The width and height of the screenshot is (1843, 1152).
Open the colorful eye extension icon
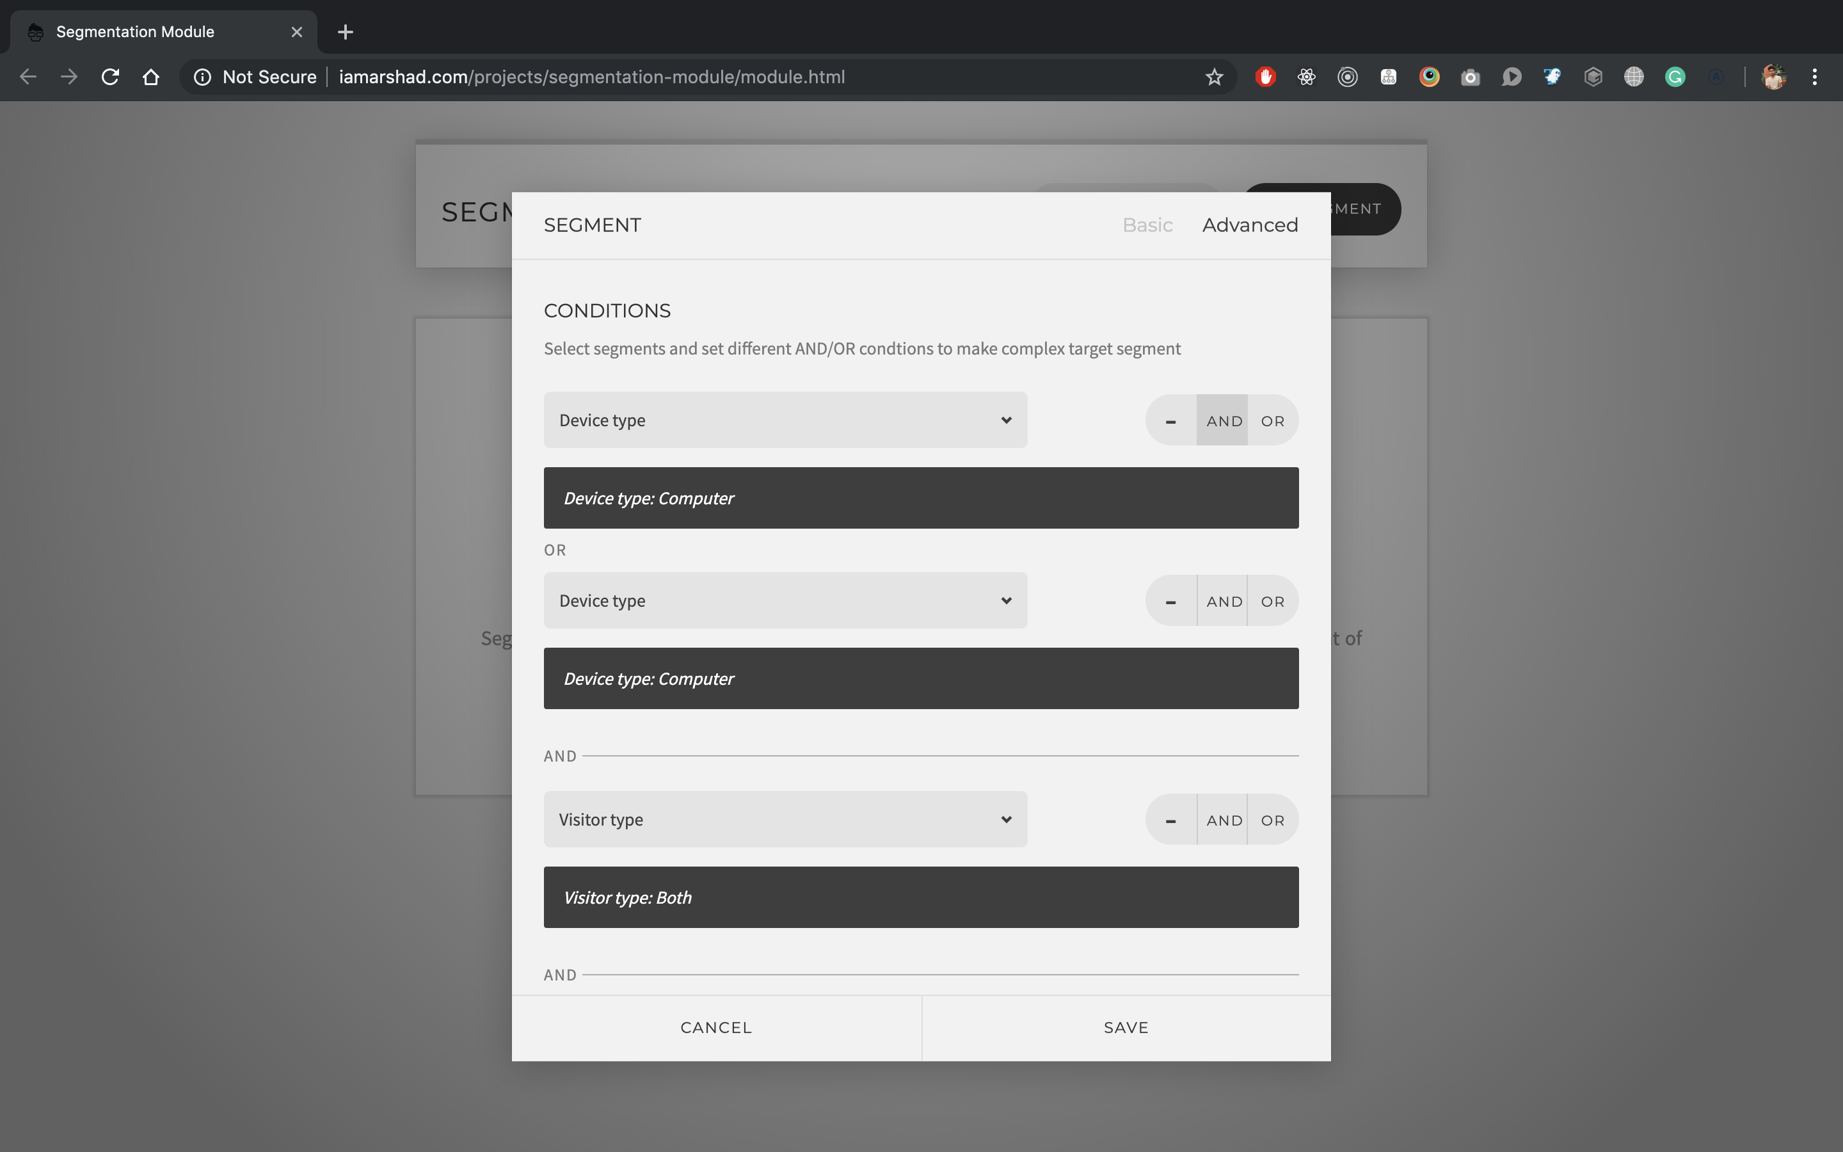coord(1430,77)
